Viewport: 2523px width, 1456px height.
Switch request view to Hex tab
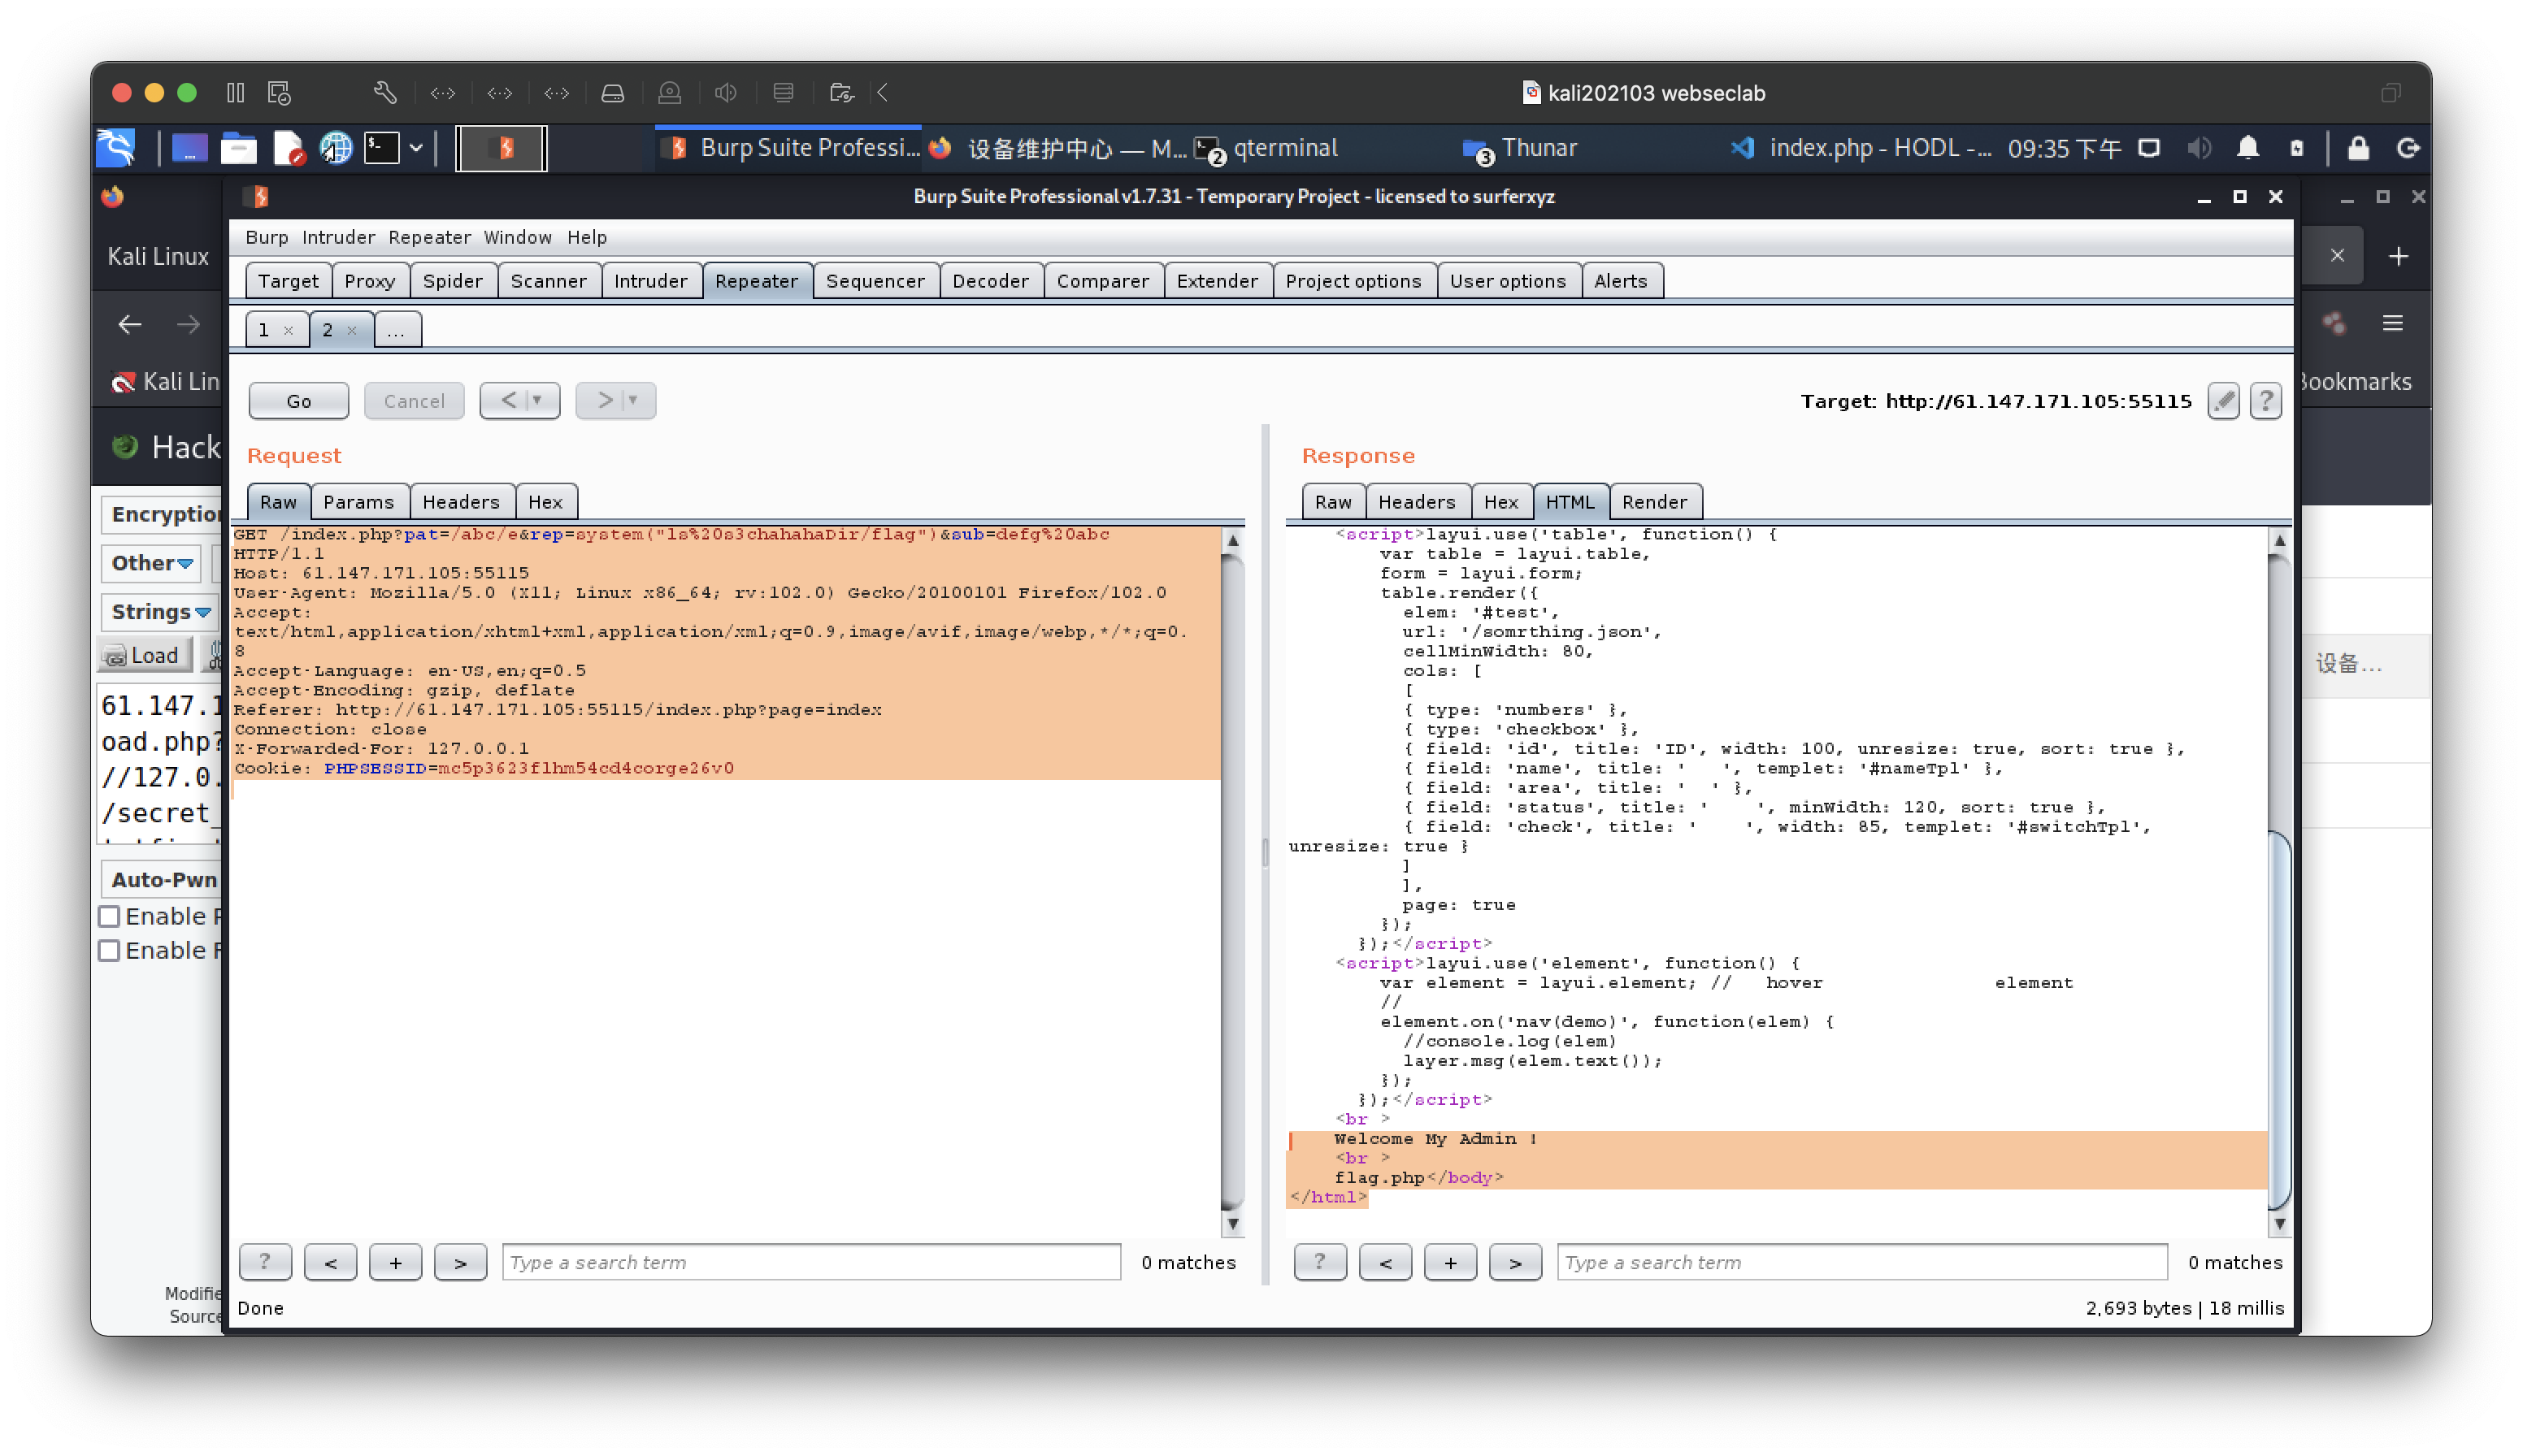click(545, 502)
